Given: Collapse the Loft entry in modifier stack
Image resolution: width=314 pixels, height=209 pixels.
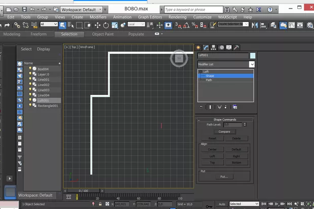Looking at the screenshot, I should click(x=200, y=72).
